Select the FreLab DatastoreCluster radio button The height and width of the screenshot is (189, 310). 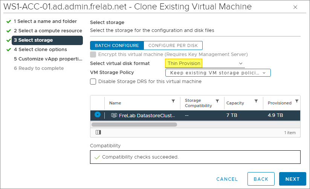click(x=98, y=115)
